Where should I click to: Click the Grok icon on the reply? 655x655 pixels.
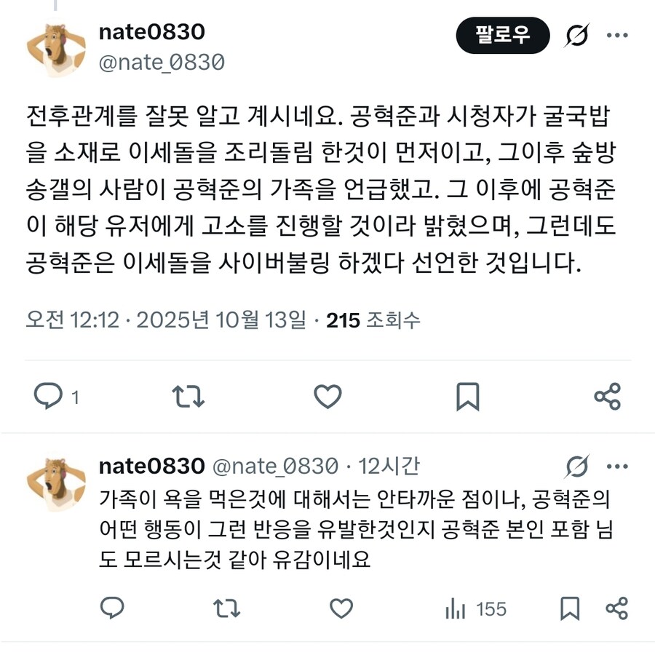pos(578,467)
